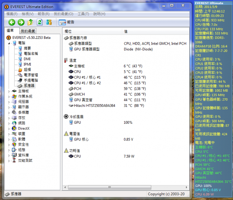The image size is (233, 200).
Task: Click the 裝置 devices icon
Action: tap(14, 134)
